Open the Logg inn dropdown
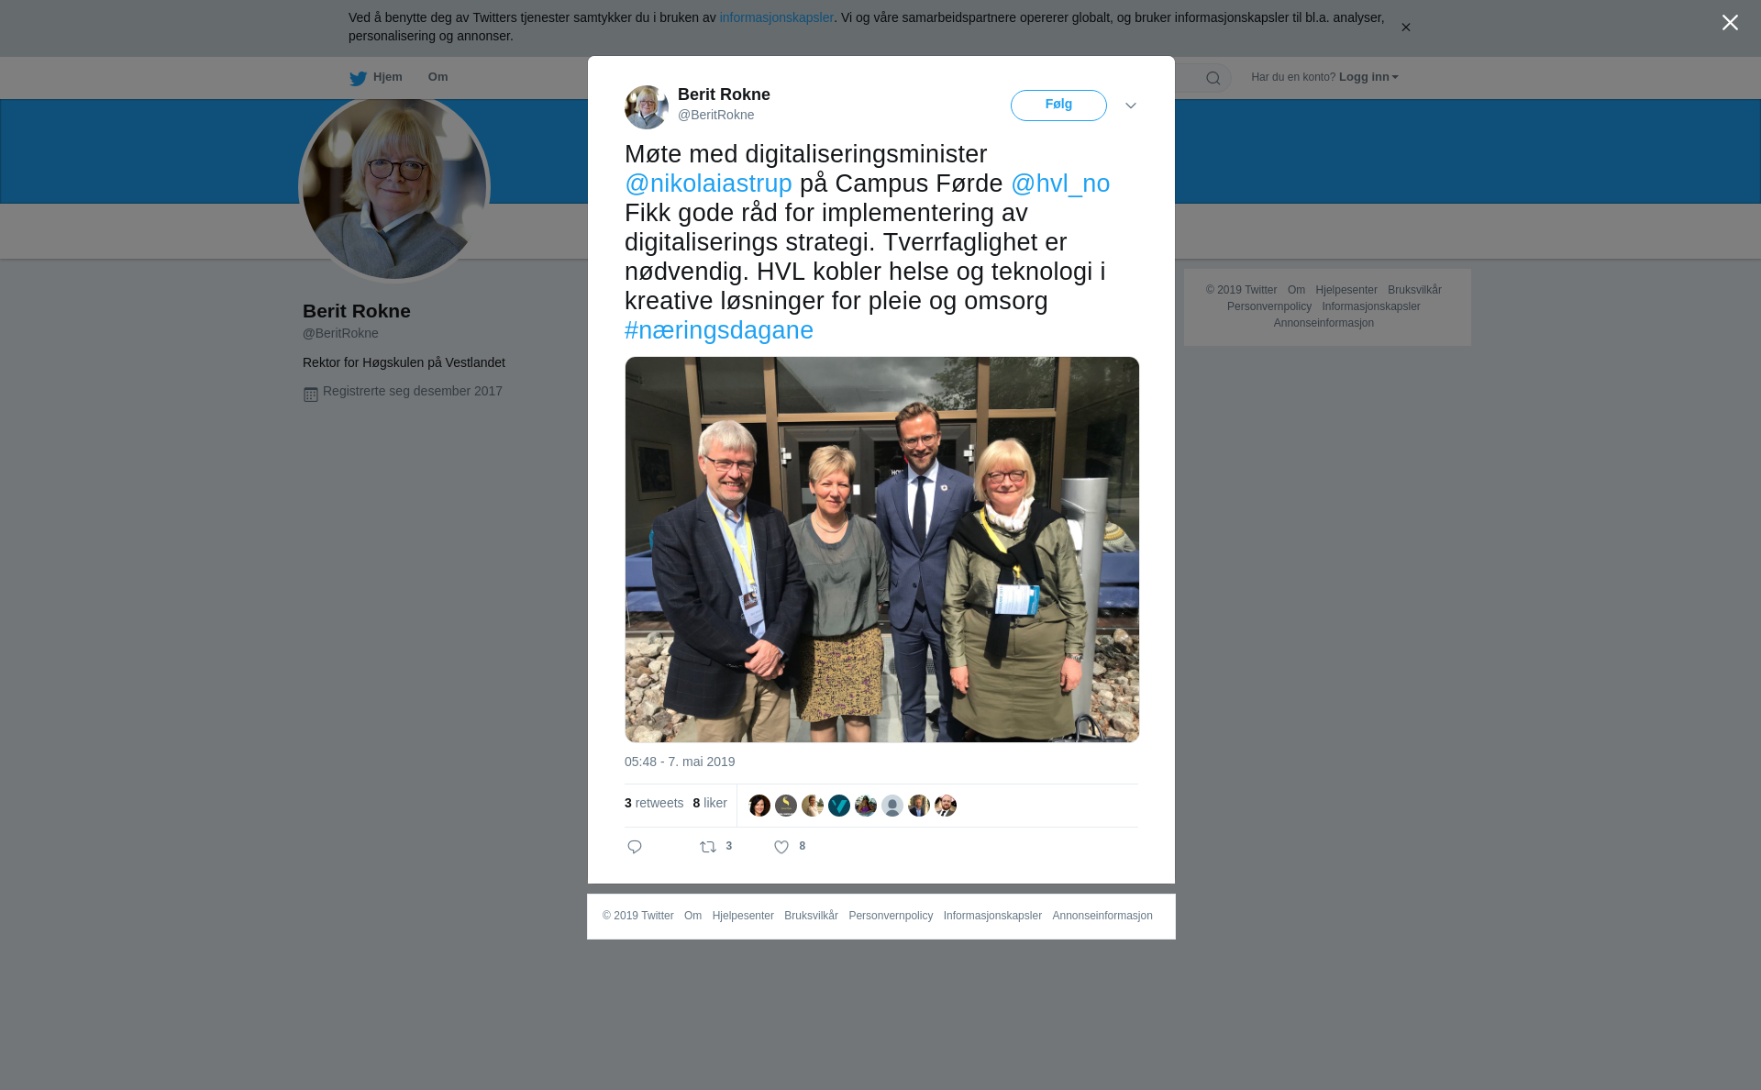 point(1368,77)
